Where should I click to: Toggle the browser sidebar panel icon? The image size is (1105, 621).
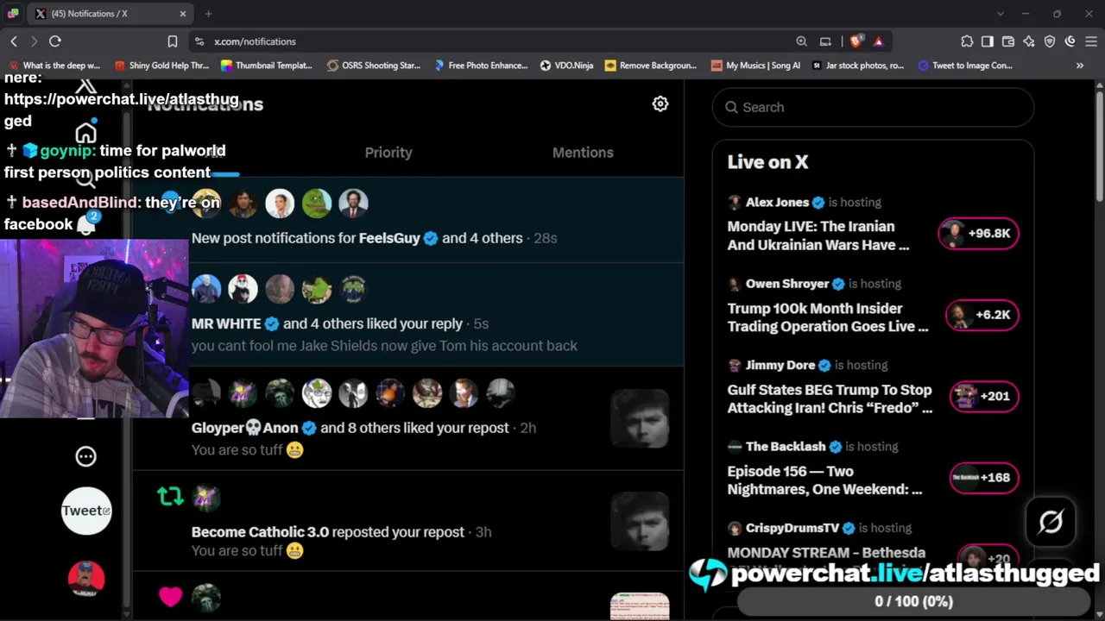(988, 41)
